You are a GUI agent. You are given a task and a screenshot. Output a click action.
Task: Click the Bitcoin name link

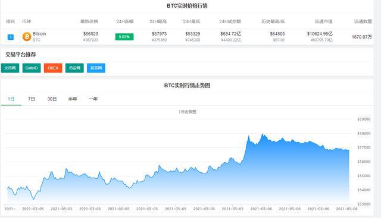point(39,34)
